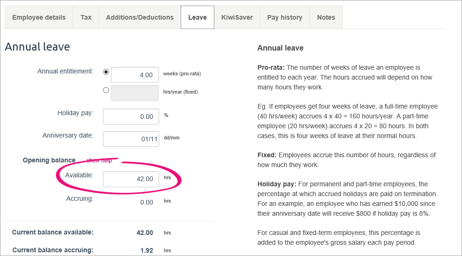Click the bold 'Pro-rata:' help term
The image size is (462, 256).
(271, 67)
